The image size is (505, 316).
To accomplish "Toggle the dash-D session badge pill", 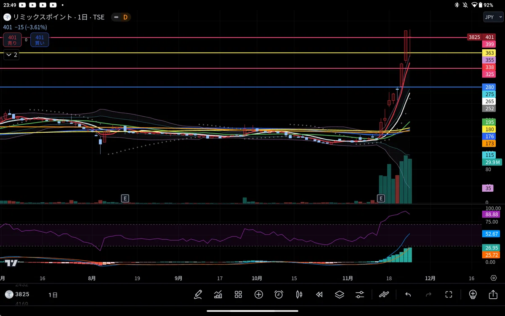I will tap(121, 17).
